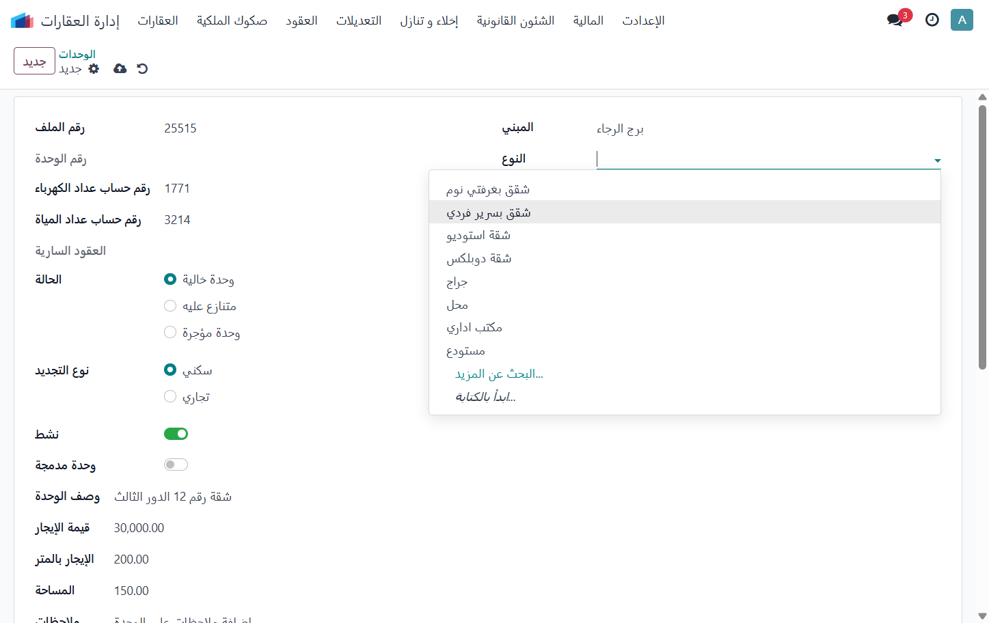Click البحث عن المزيد link

click(x=499, y=374)
